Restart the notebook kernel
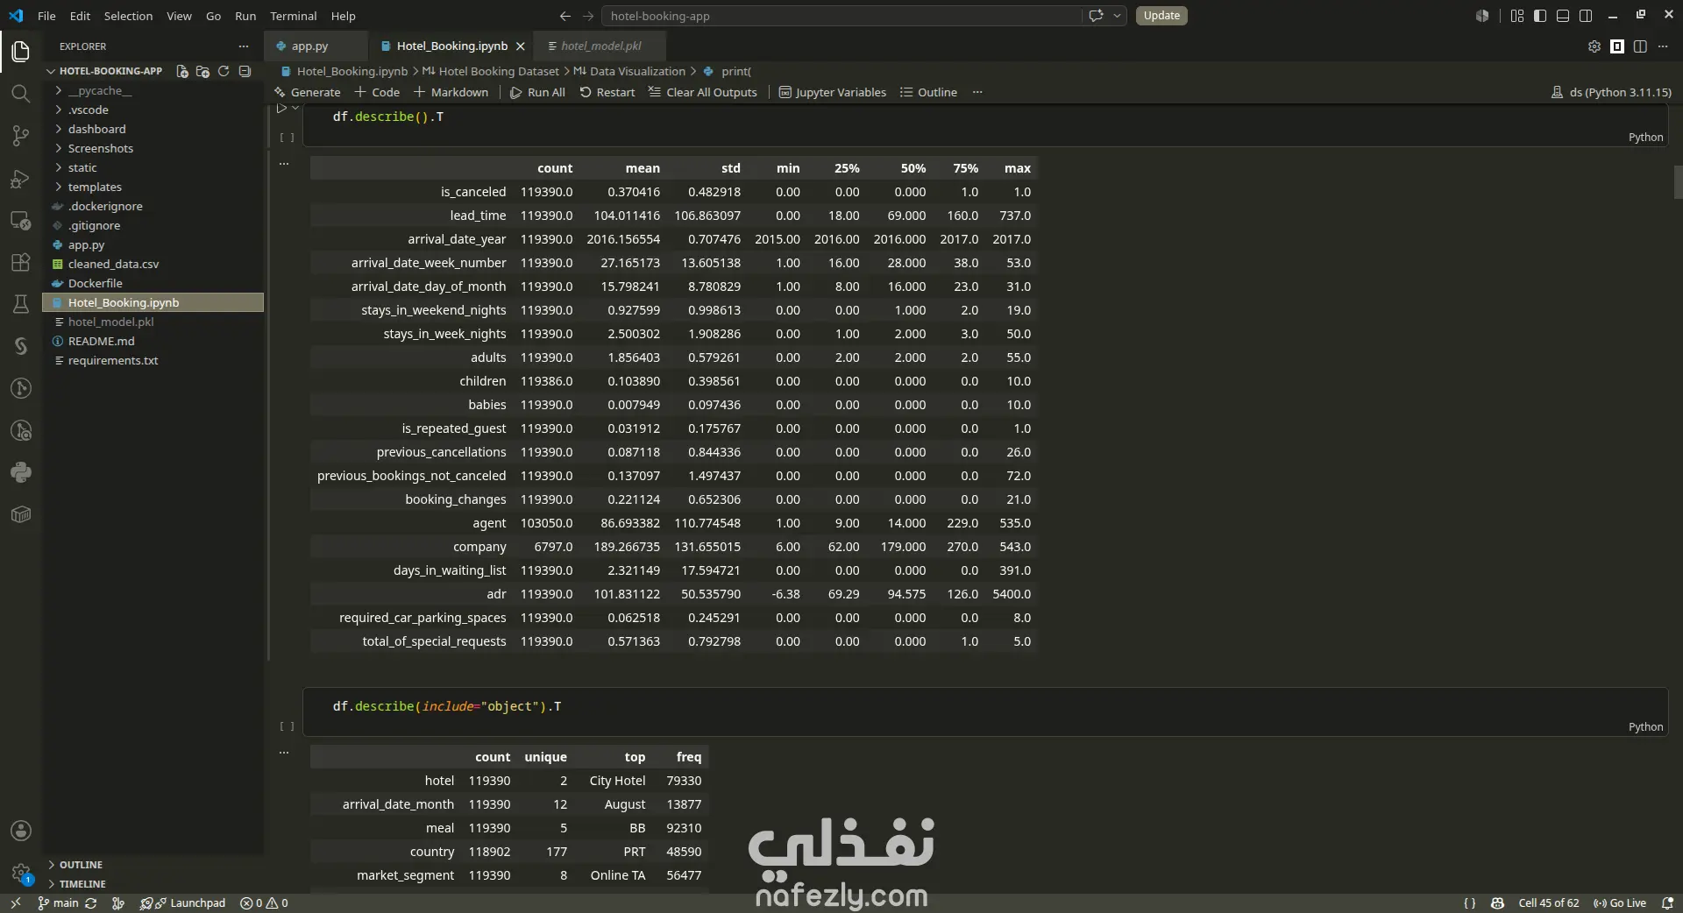 point(607,92)
